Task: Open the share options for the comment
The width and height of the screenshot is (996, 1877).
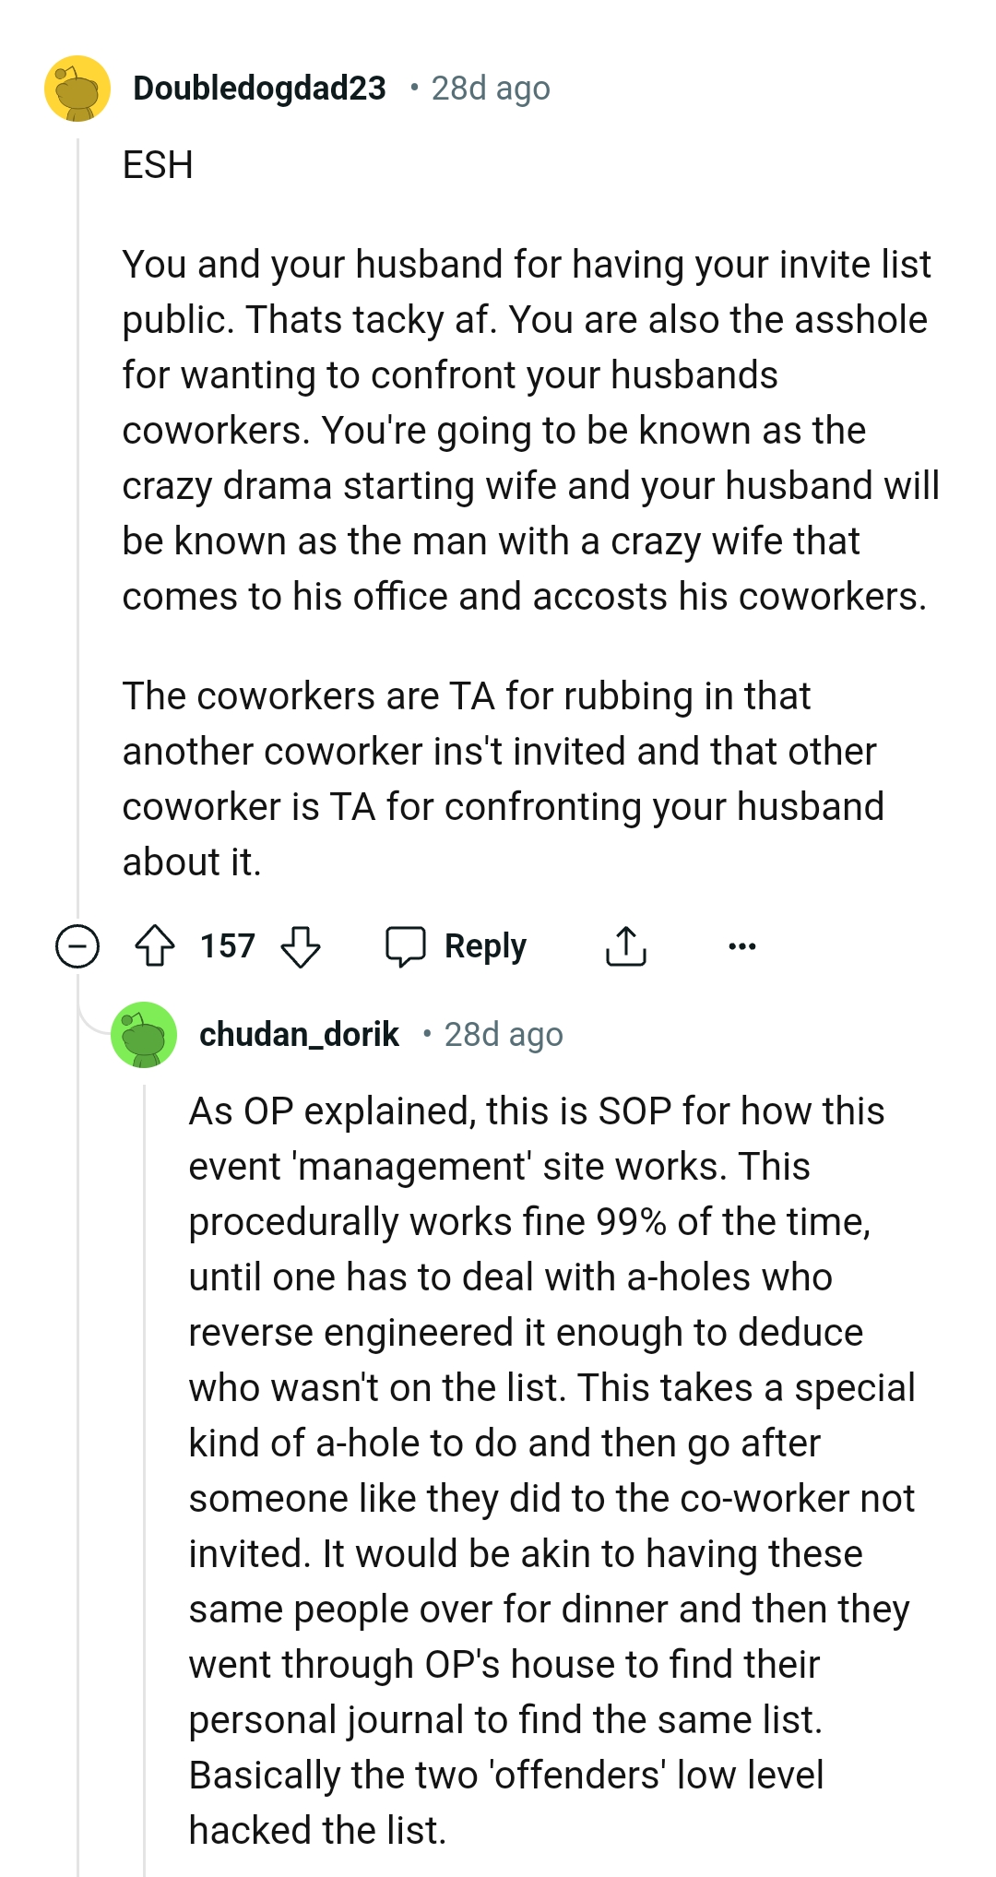Action: (x=627, y=945)
